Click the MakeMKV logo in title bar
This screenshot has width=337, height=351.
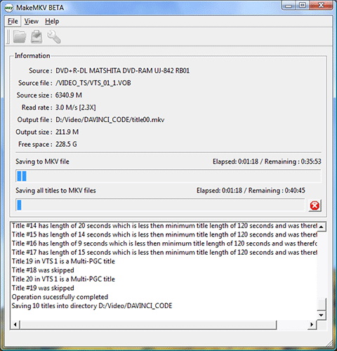click(9, 8)
